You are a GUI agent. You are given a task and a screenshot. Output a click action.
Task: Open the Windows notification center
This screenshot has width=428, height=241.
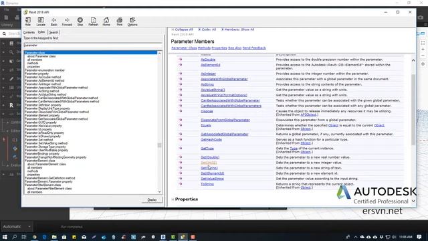click(x=419, y=237)
